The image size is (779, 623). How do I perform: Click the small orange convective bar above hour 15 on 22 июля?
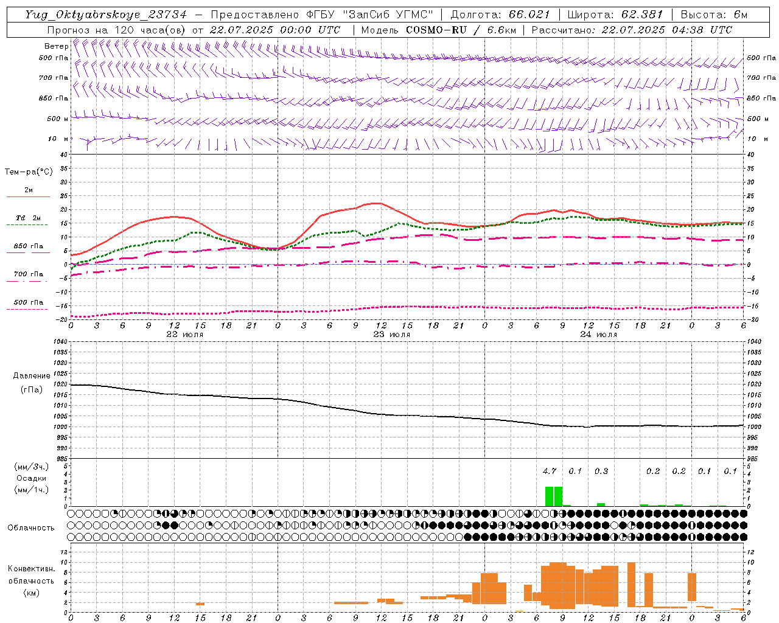[200, 604]
